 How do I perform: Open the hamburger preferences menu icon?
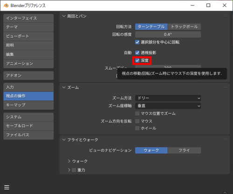7,187
